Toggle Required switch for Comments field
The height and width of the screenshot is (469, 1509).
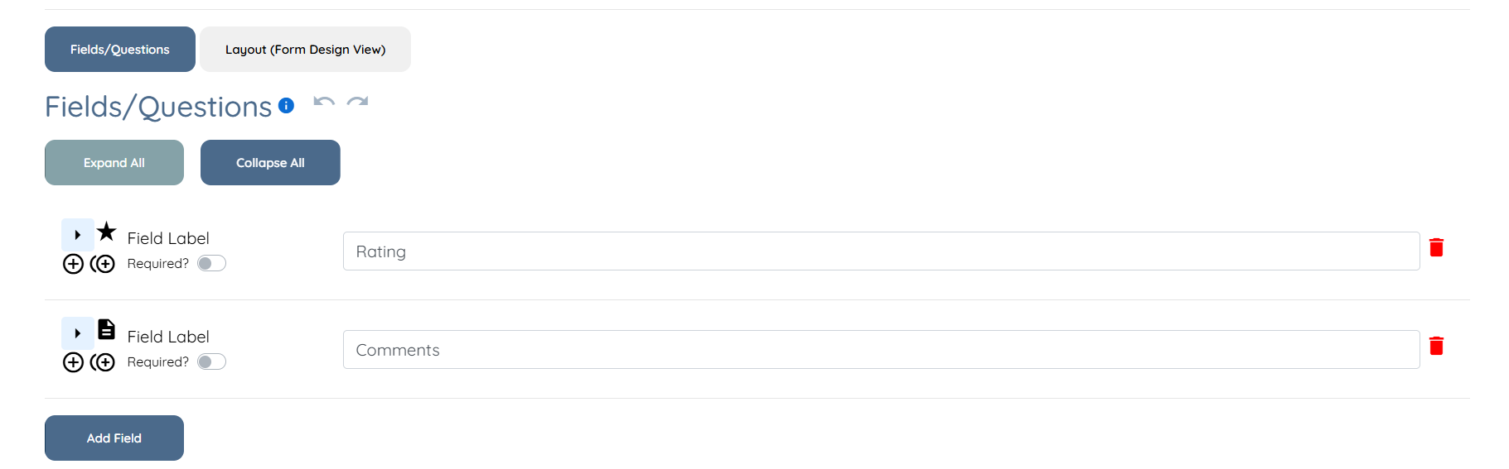[x=211, y=362]
